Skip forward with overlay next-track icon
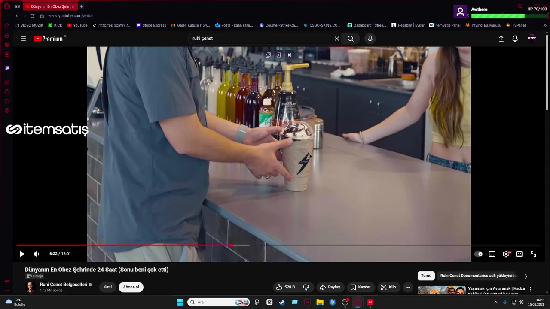Viewport: 550px width, 309px height. (x=289, y=55)
